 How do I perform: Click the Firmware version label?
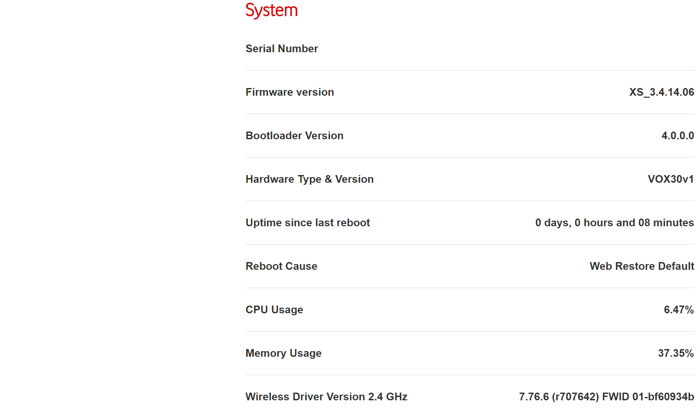(290, 92)
